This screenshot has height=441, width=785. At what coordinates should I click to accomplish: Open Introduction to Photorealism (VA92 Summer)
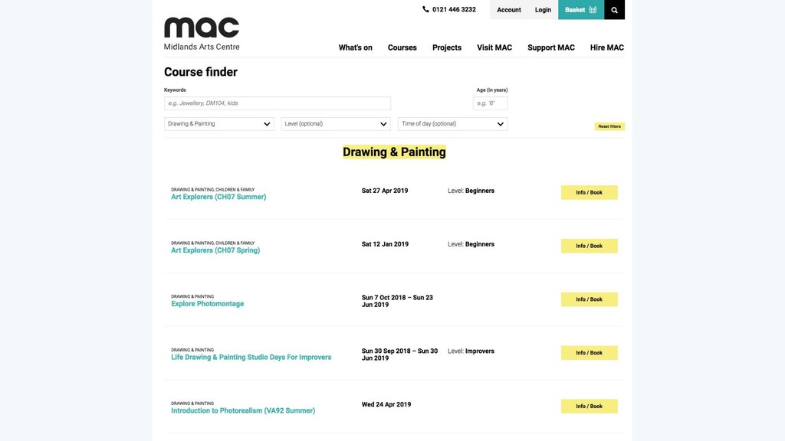pos(243,411)
